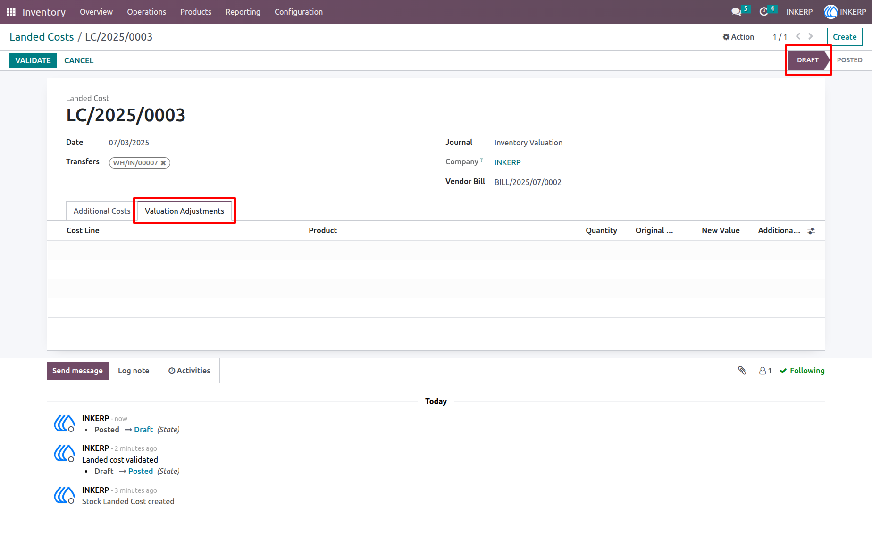Open the Activities scheduler

point(189,371)
